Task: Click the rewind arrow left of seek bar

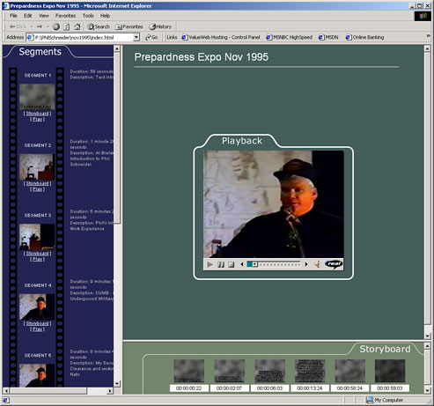Action: pos(242,264)
